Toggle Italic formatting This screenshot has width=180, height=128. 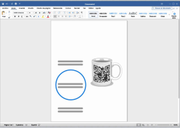[19, 17]
